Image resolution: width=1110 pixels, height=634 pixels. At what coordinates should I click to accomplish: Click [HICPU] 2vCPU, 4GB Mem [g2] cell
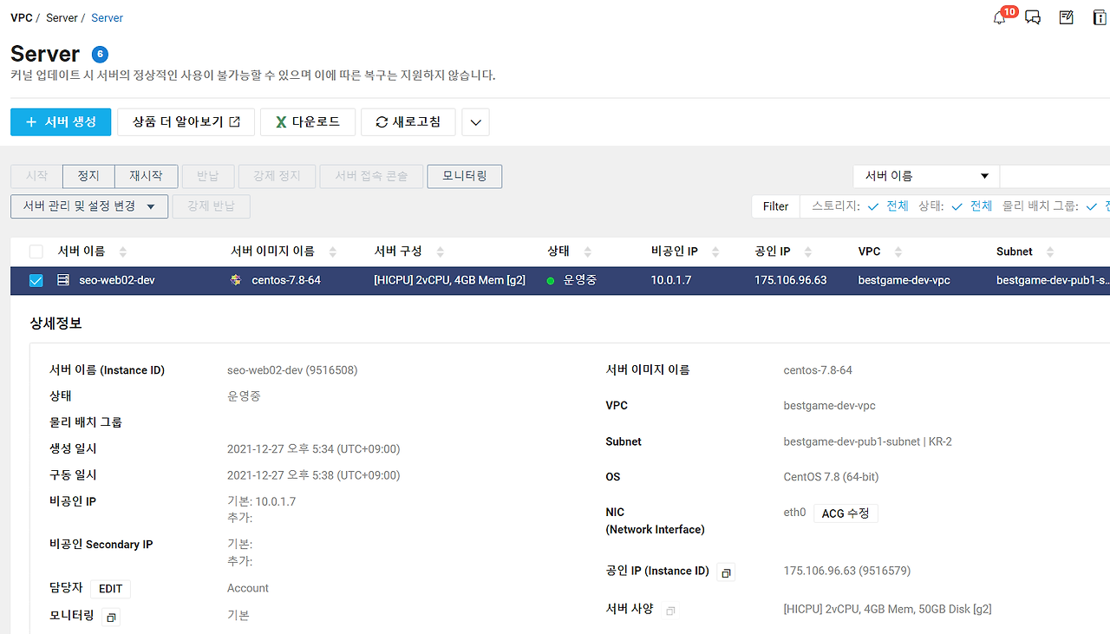(x=450, y=280)
